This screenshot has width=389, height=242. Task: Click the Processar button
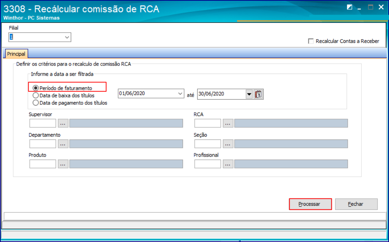point(310,204)
